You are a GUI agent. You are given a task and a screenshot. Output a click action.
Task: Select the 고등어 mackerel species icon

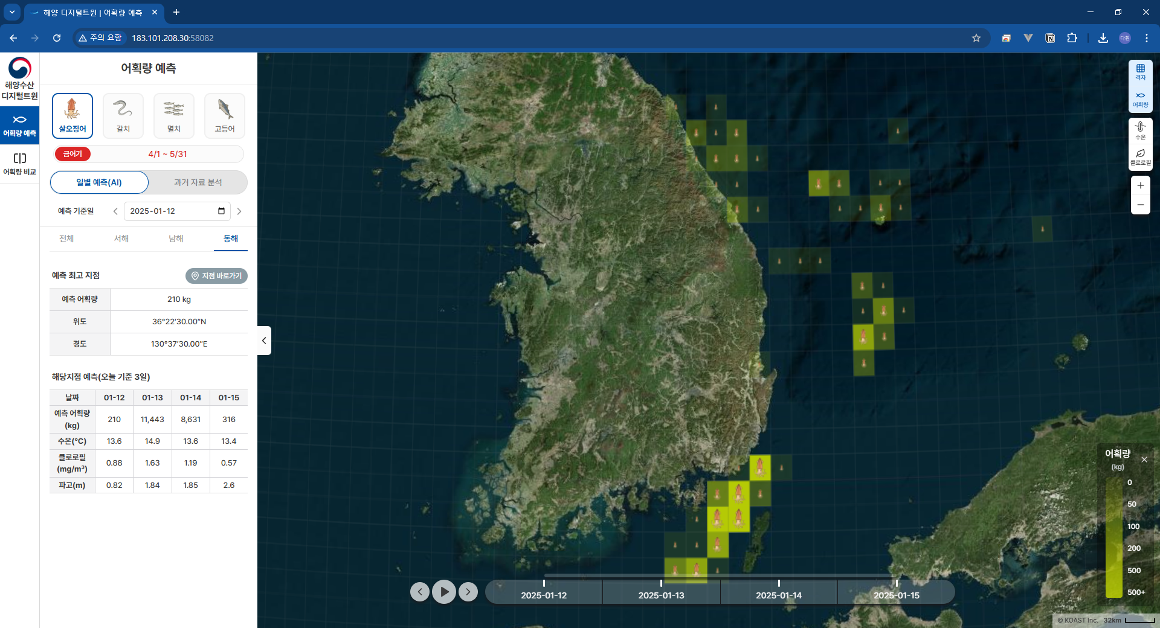point(225,116)
